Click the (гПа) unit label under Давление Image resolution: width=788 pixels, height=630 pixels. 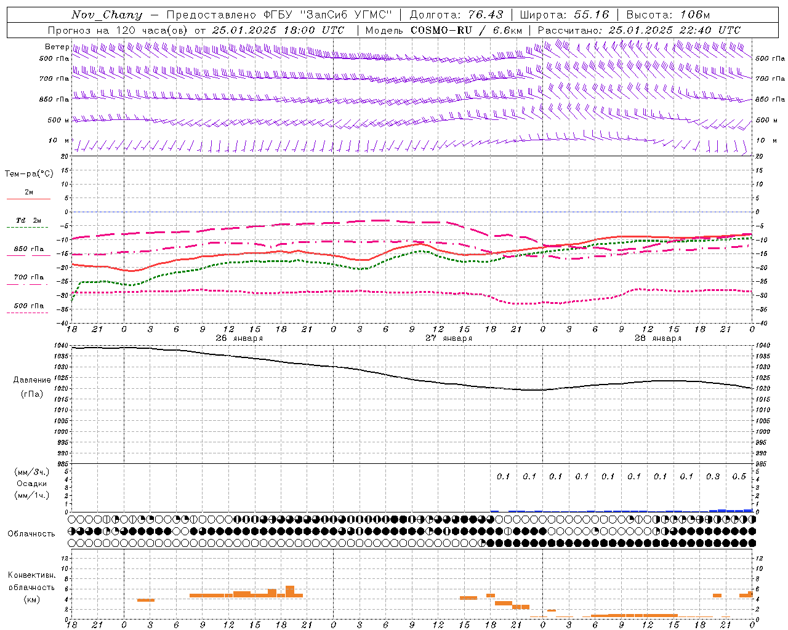[32, 394]
